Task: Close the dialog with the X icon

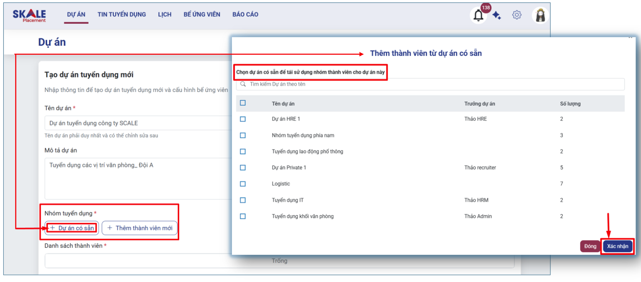Action: coord(630,38)
